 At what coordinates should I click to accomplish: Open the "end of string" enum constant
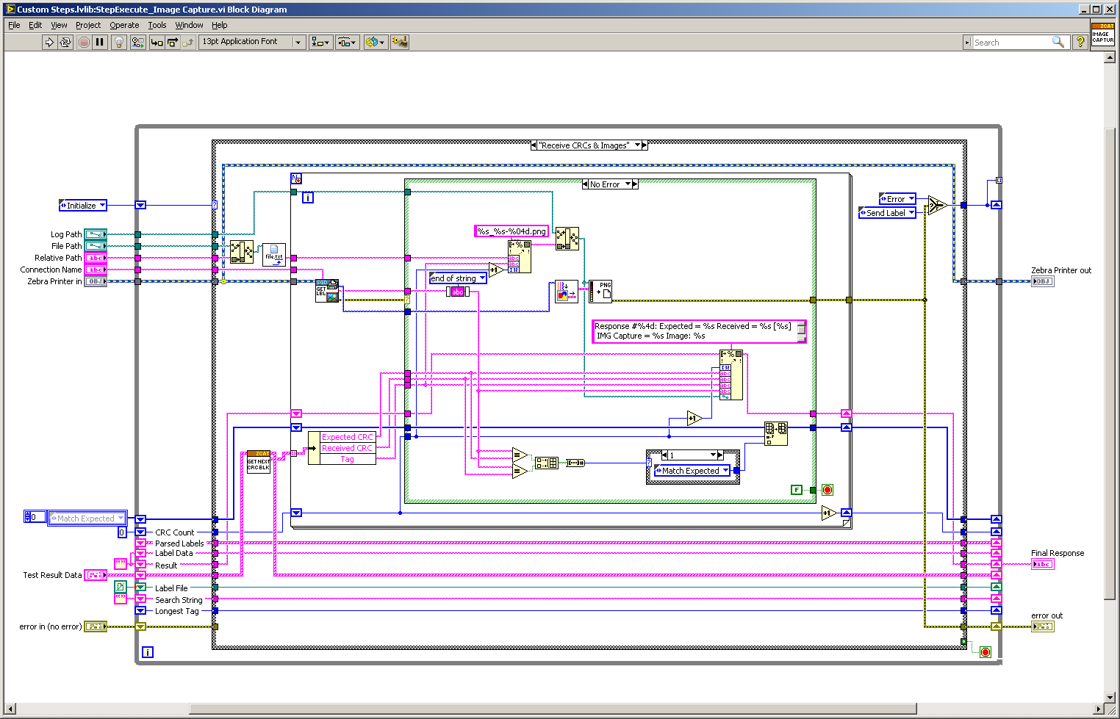pyautogui.click(x=458, y=278)
